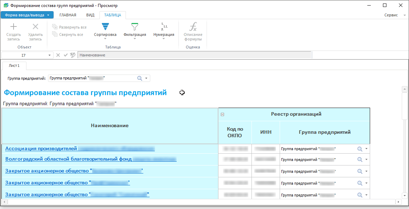Image resolution: width=409 pixels, height=209 pixels.
Task: Click the Код по ОКПО column header
Action: pos(235,132)
